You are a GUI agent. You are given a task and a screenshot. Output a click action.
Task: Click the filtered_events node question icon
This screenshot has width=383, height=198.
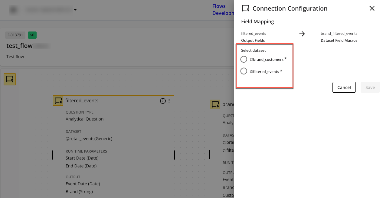[x=58, y=101]
